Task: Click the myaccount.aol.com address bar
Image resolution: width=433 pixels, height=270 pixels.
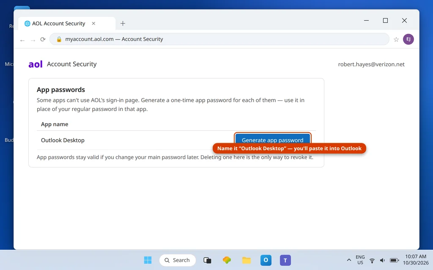Action: (219, 39)
